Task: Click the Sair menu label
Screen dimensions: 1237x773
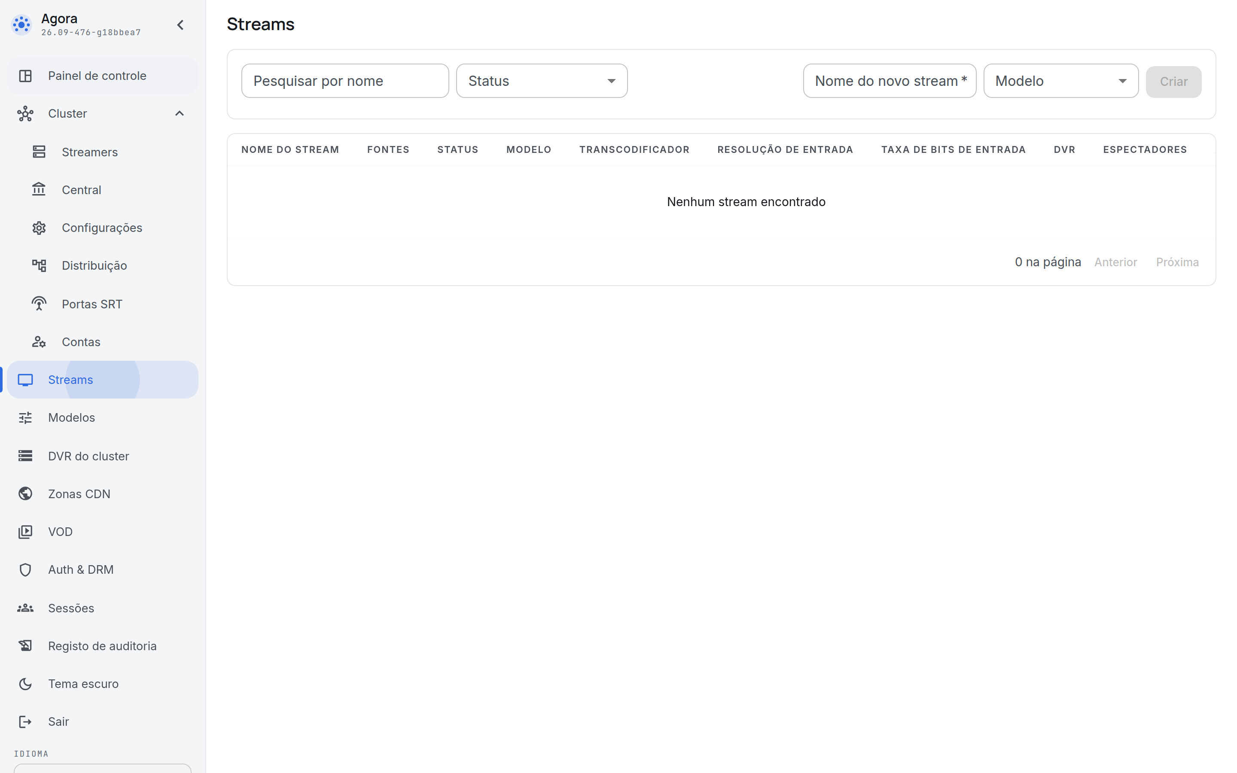Action: click(58, 721)
